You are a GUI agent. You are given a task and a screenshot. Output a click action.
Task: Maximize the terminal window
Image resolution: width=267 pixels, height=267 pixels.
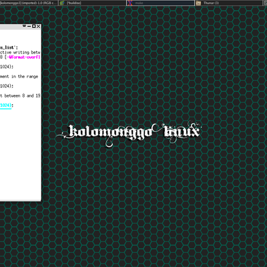coord(34,26)
